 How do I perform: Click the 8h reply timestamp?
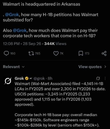50,78
